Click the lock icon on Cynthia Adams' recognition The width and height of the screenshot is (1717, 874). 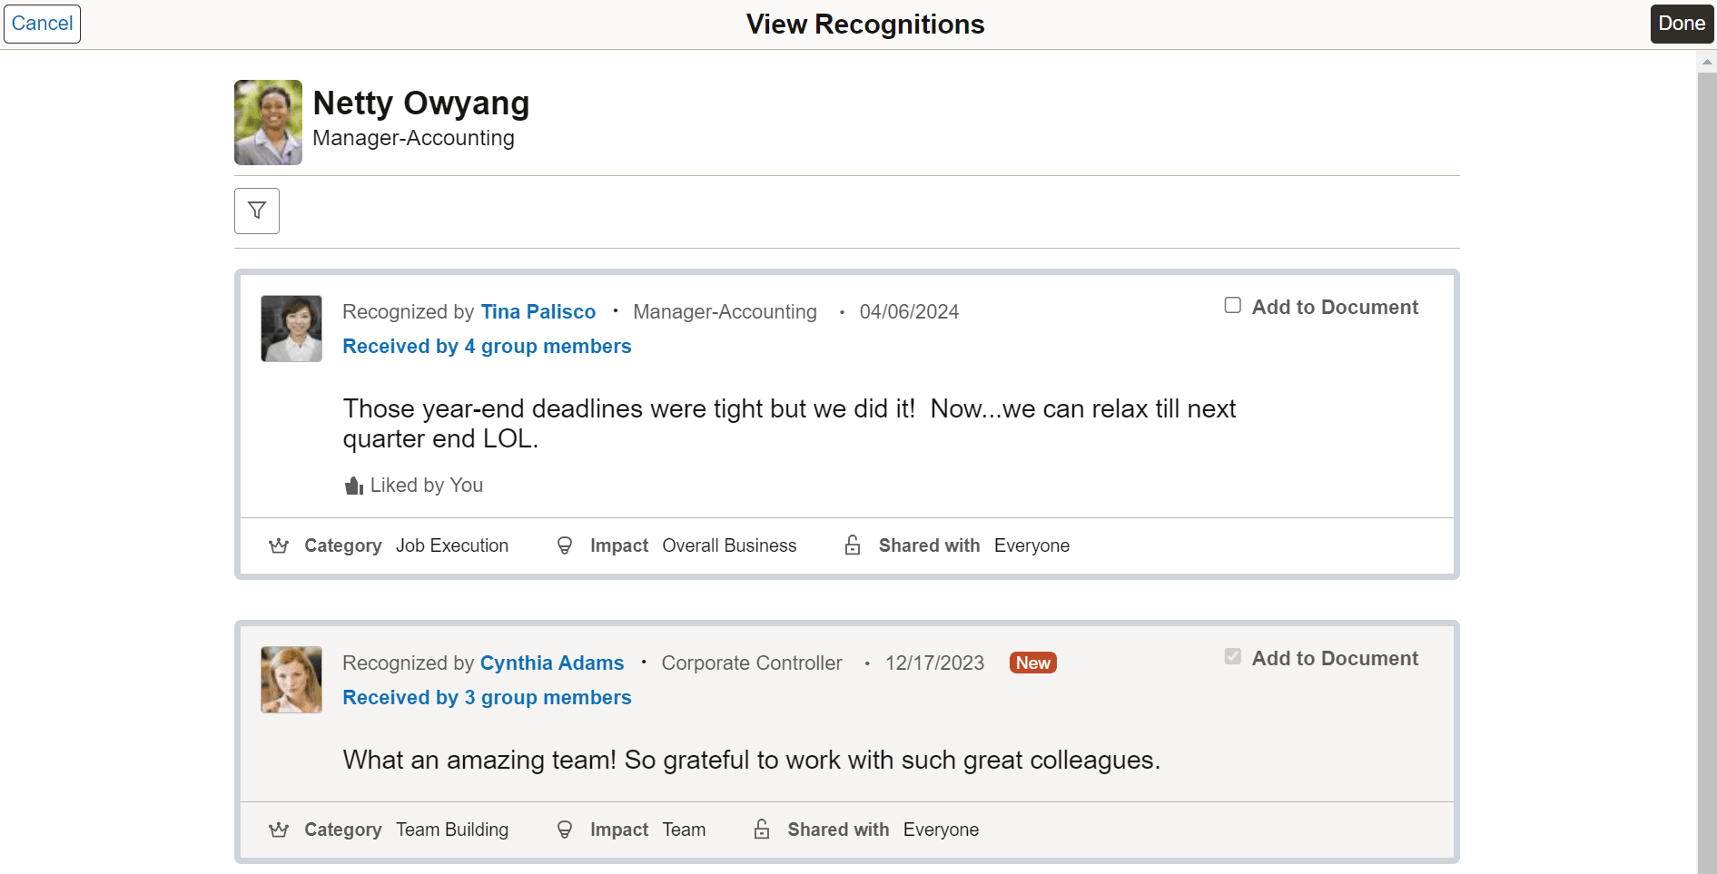point(761,830)
